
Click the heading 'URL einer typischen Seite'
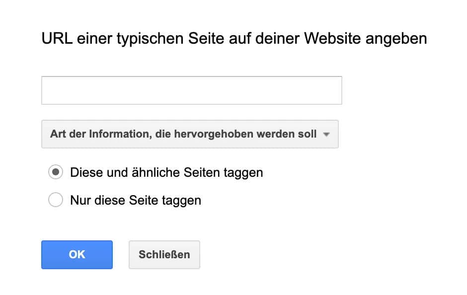[x=234, y=38]
